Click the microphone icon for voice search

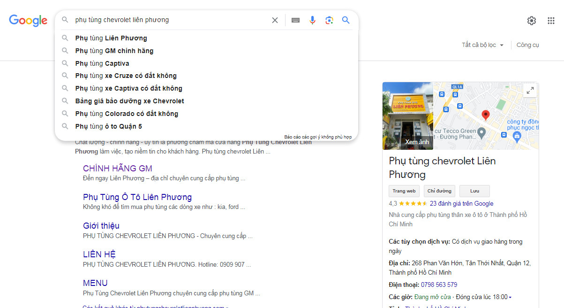pos(312,20)
